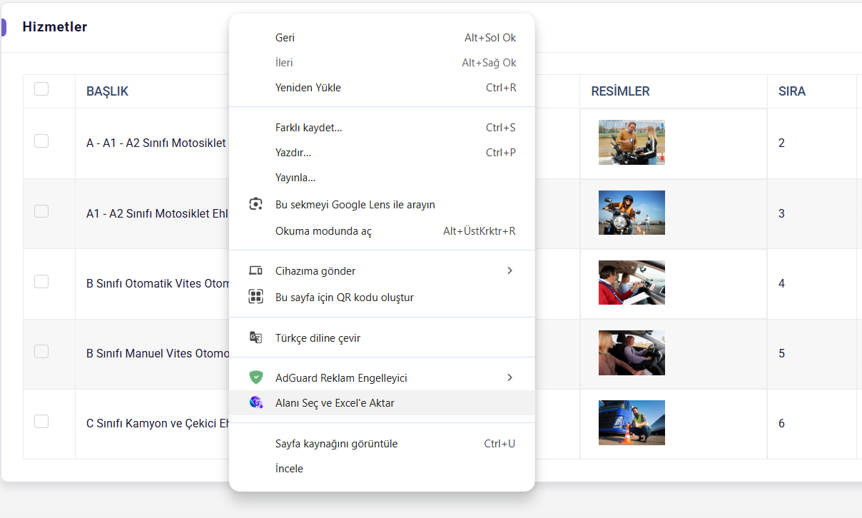Select the B Sınıfı Otomatik Vites row checkbox
The height and width of the screenshot is (518, 862).
(41, 281)
